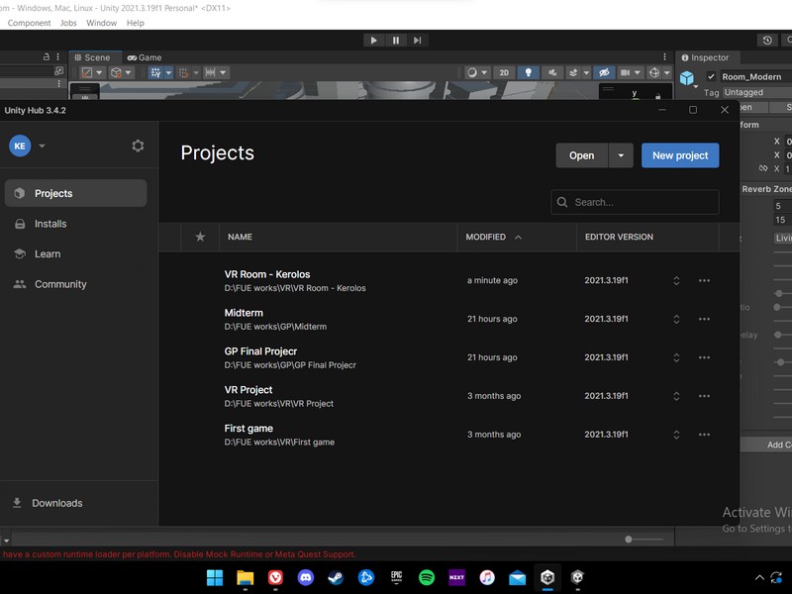Screen dimensions: 792x594
Task: Click the Step frame button in Unity editor
Action: coord(417,41)
